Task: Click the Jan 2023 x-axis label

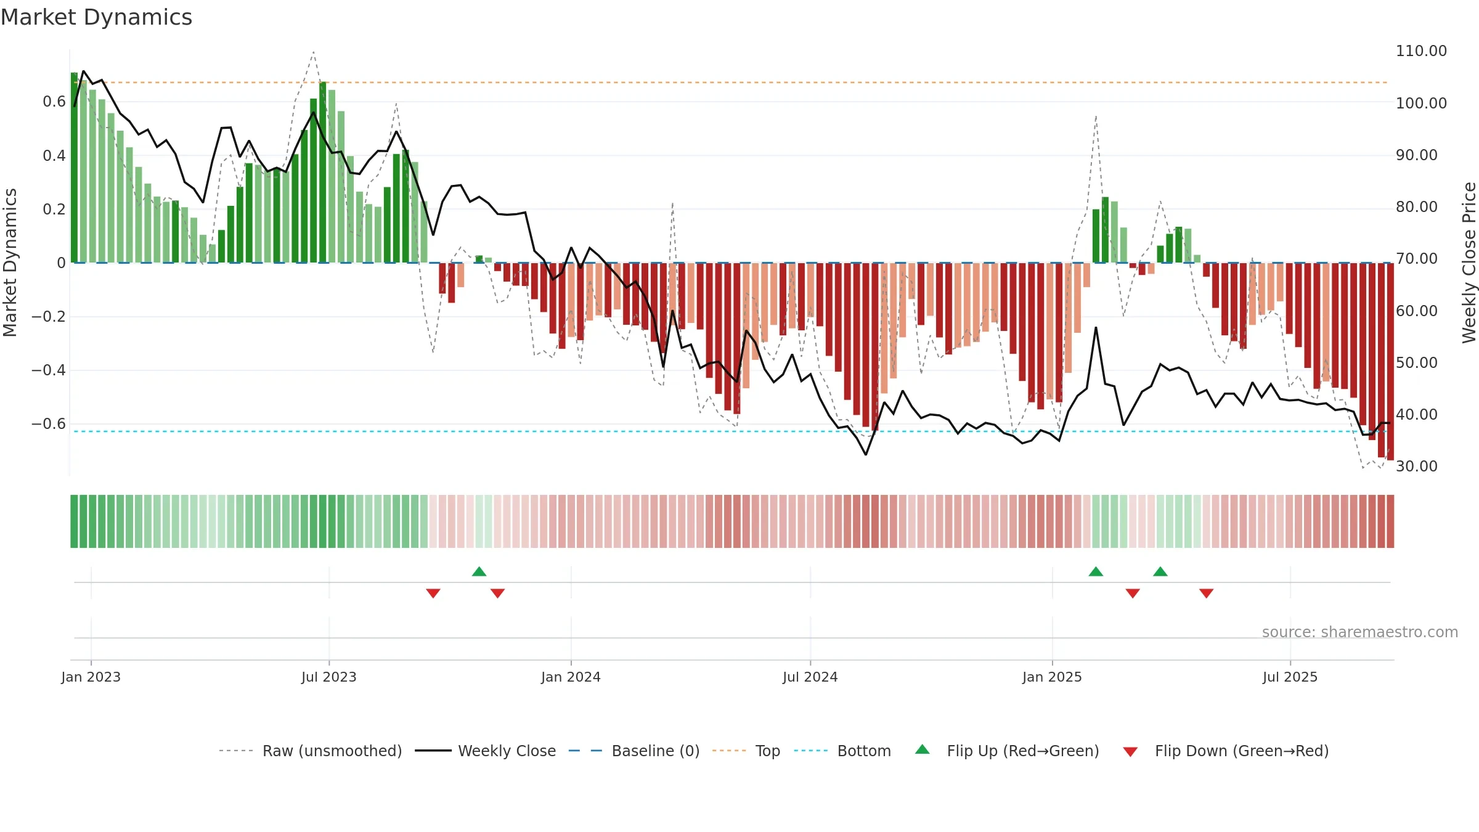Action: pos(91,677)
